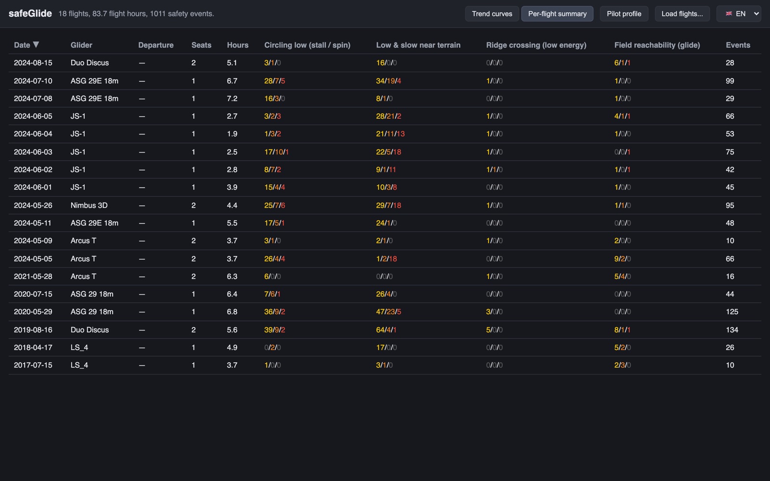This screenshot has width=770, height=481.
Task: Sort by Events column header
Action: (738, 45)
